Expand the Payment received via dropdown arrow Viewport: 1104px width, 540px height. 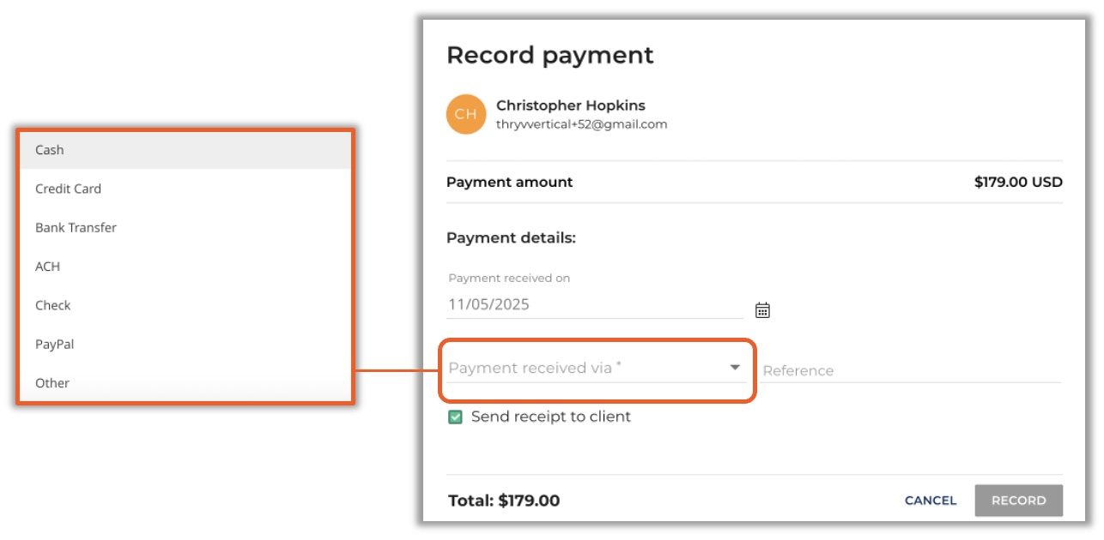(735, 368)
